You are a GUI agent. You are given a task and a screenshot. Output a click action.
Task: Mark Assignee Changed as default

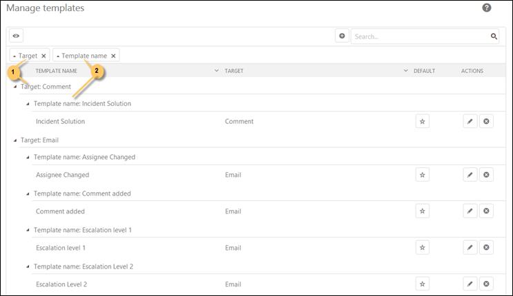(423, 175)
